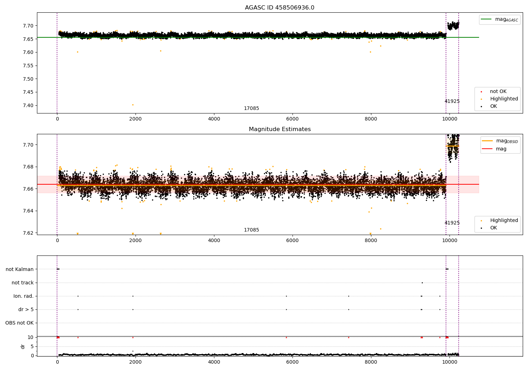The height and width of the screenshot is (370, 528).
Task: Select the "dr > 5" row label
Action: click(x=26, y=310)
